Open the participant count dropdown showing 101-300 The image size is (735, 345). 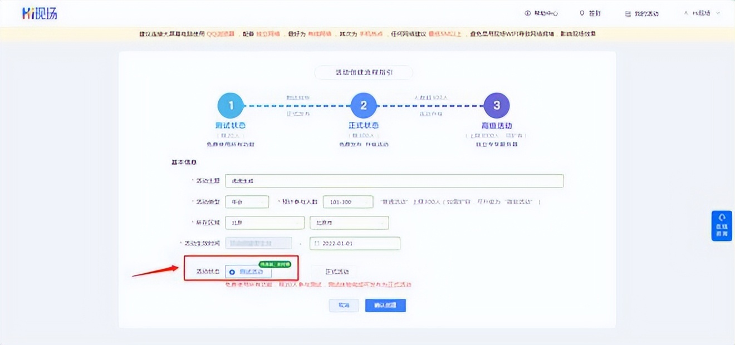pyautogui.click(x=348, y=201)
